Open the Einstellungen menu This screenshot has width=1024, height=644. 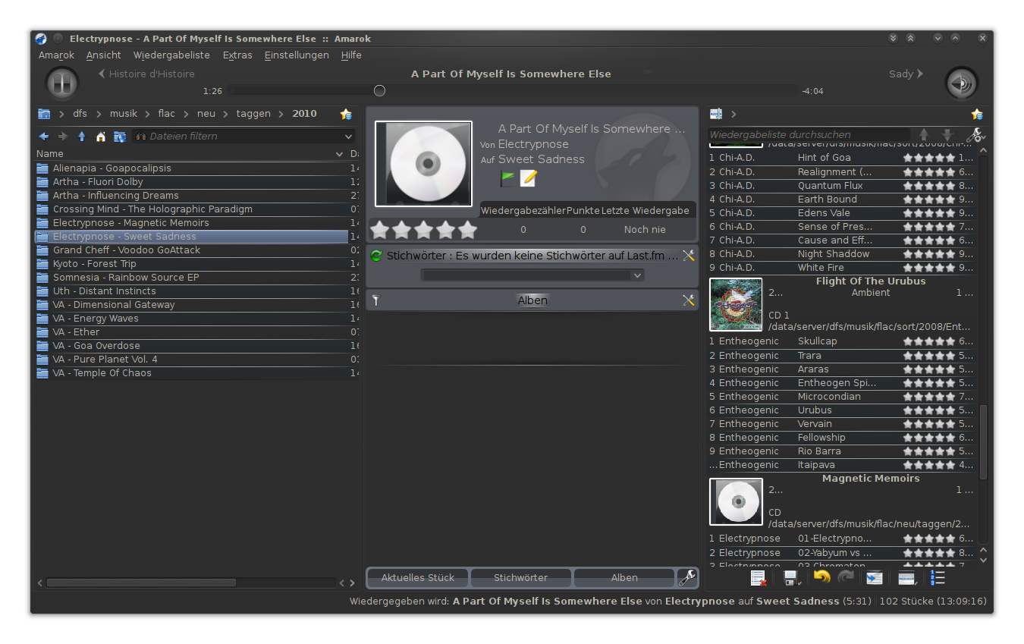[x=297, y=55]
